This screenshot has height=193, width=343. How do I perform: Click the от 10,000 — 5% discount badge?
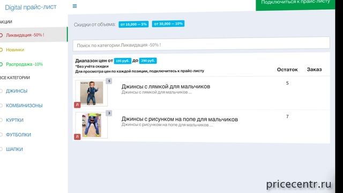(x=133, y=24)
